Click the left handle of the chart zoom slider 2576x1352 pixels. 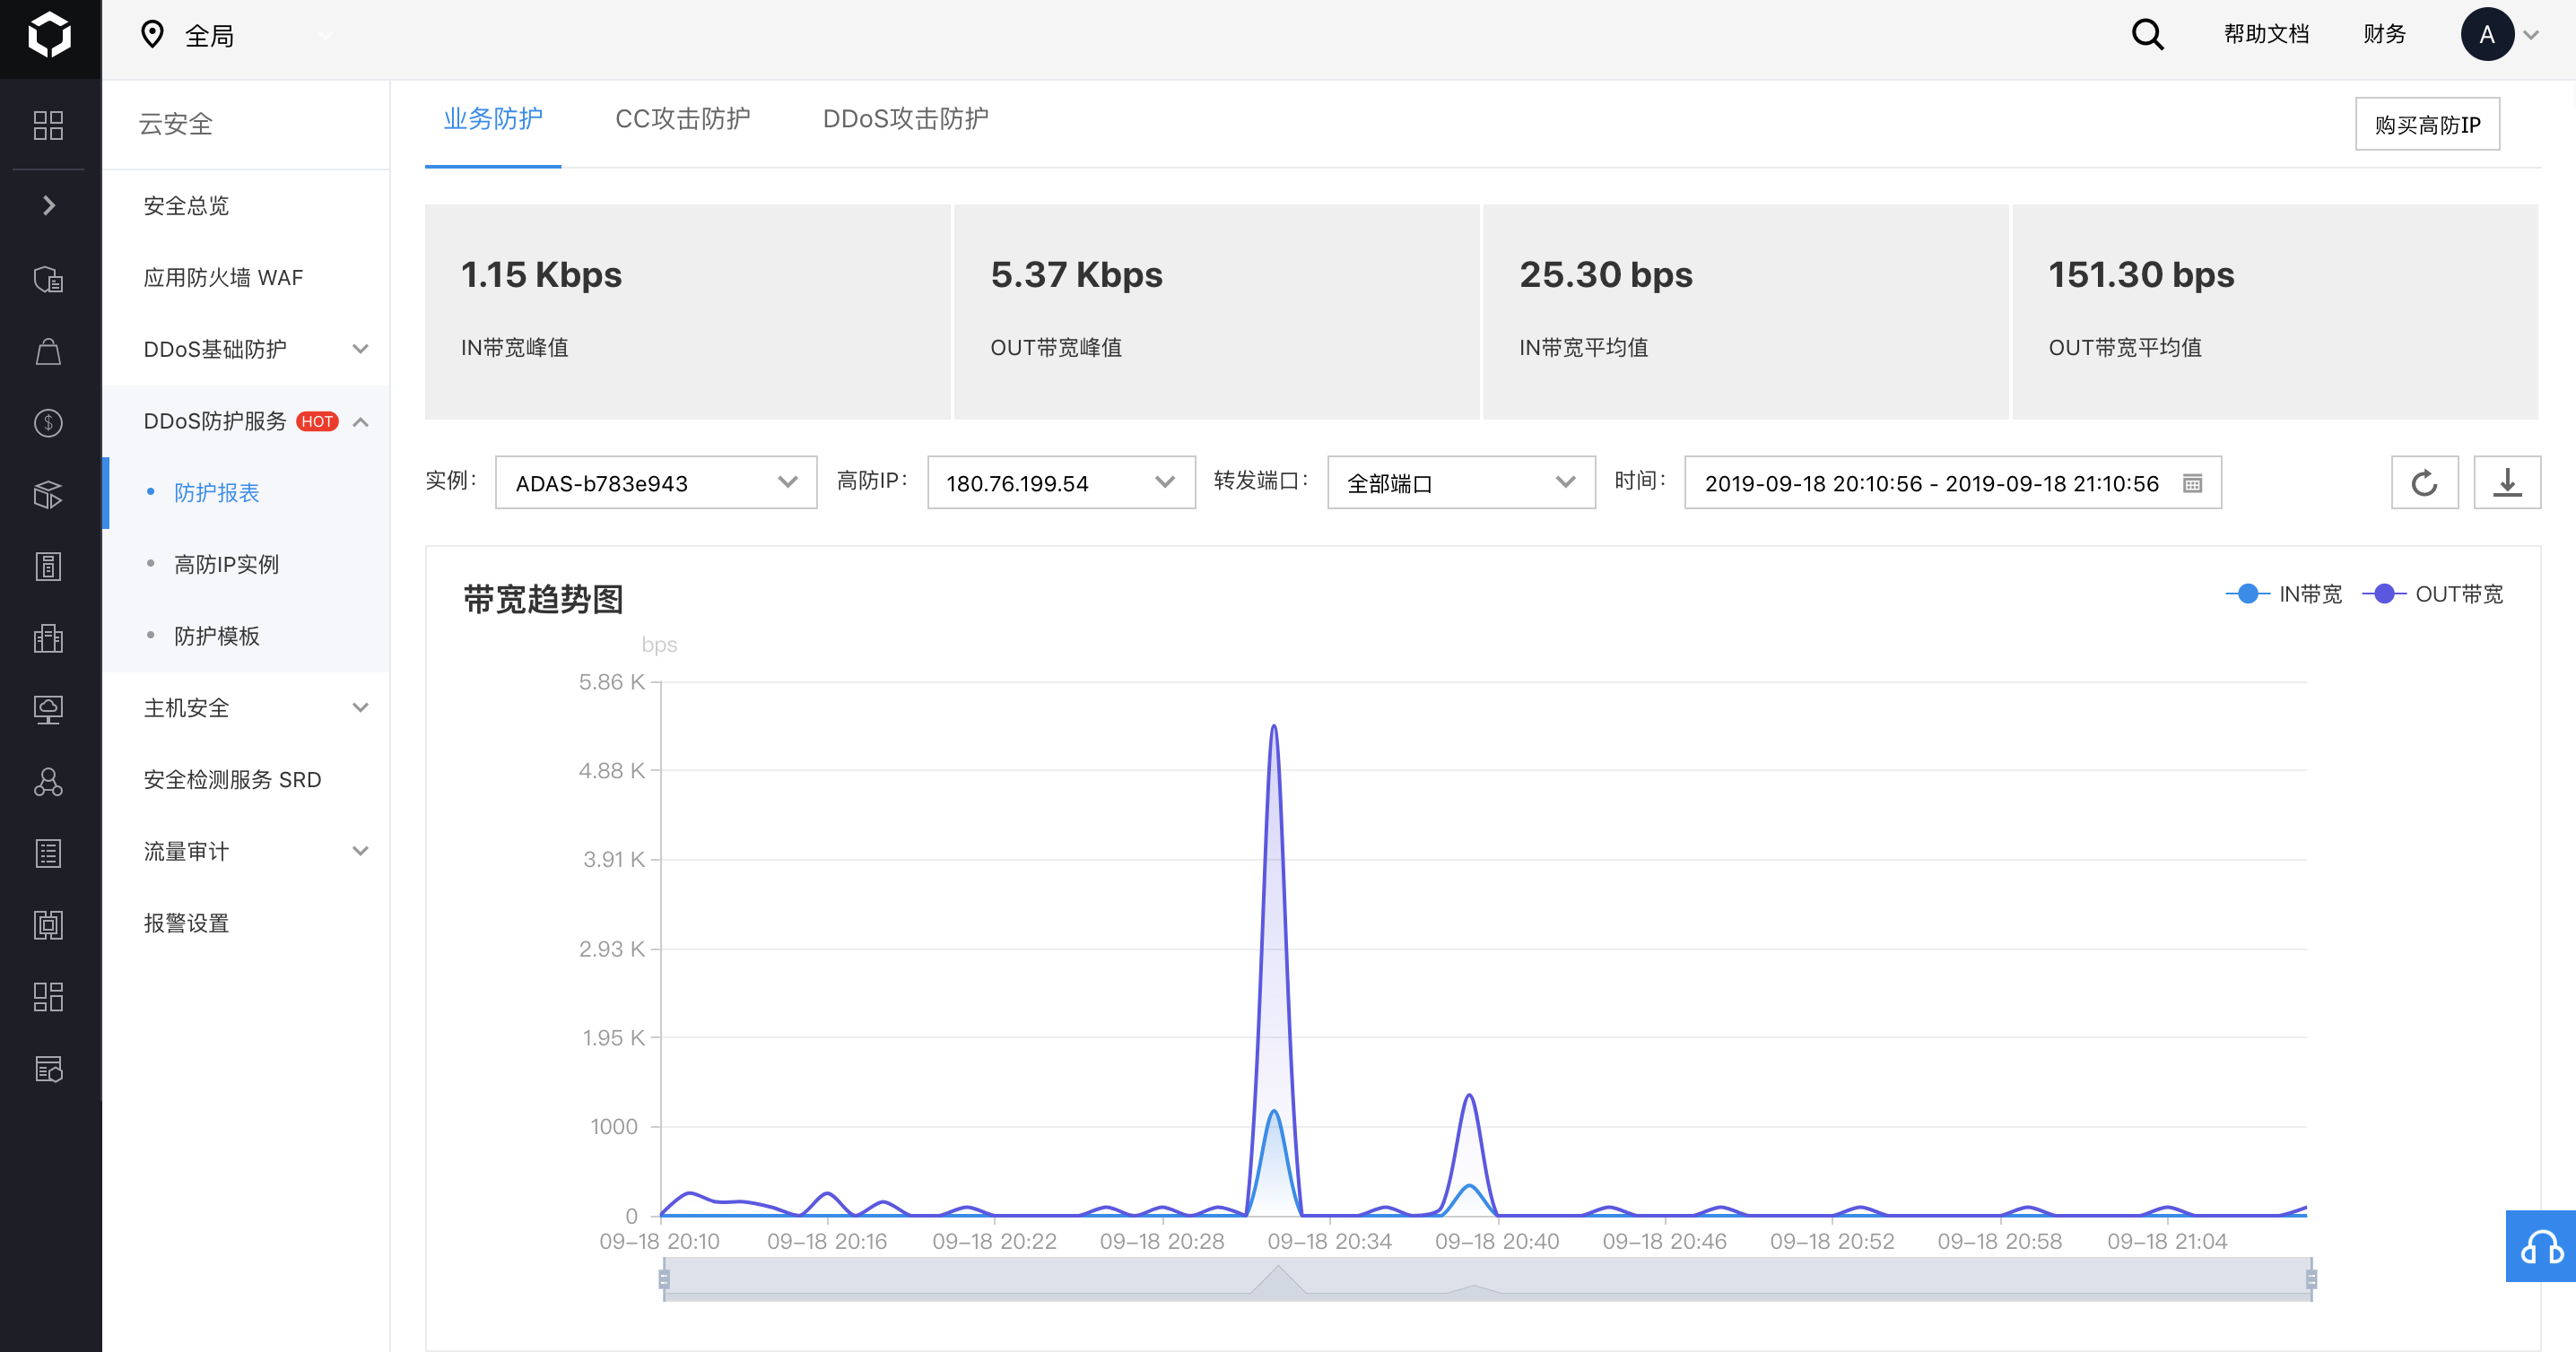(x=664, y=1279)
